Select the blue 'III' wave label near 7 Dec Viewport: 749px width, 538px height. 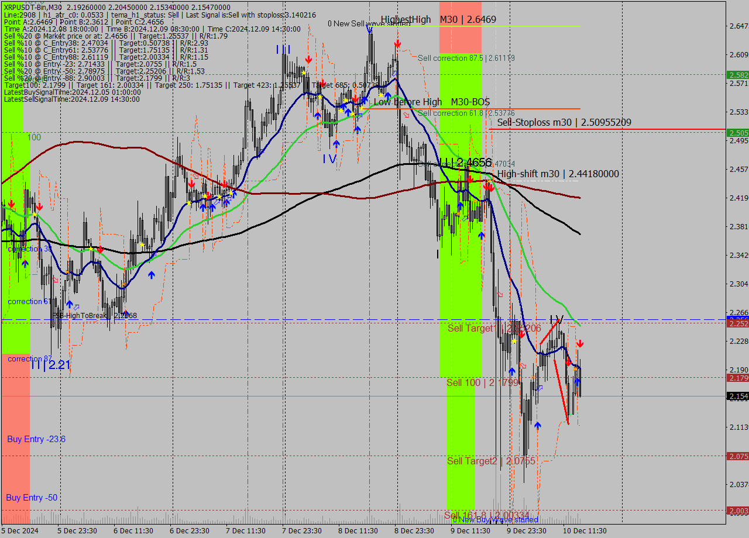click(283, 50)
